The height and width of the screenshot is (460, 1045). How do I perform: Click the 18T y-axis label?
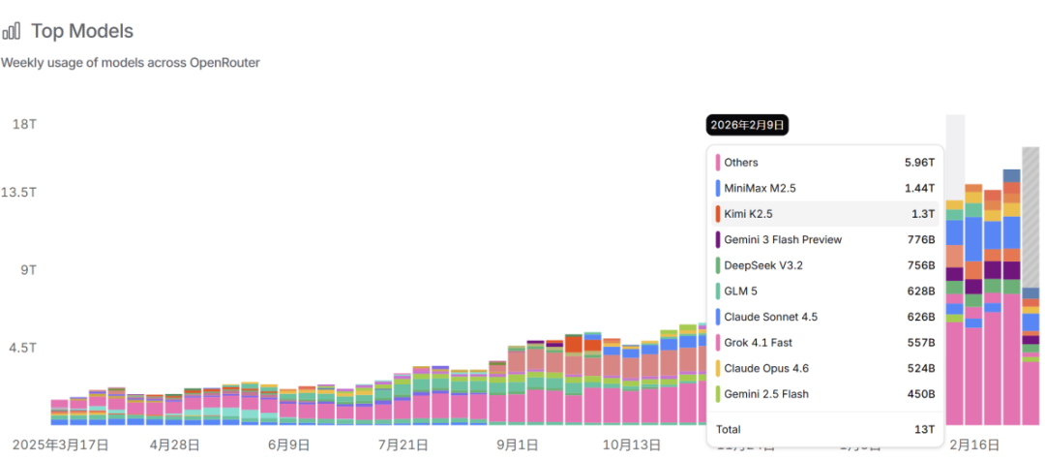point(24,124)
